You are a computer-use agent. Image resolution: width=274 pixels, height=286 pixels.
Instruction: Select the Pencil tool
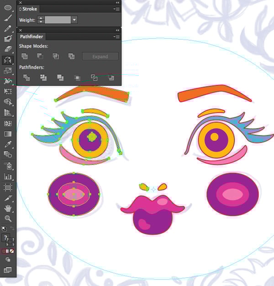tap(8, 28)
